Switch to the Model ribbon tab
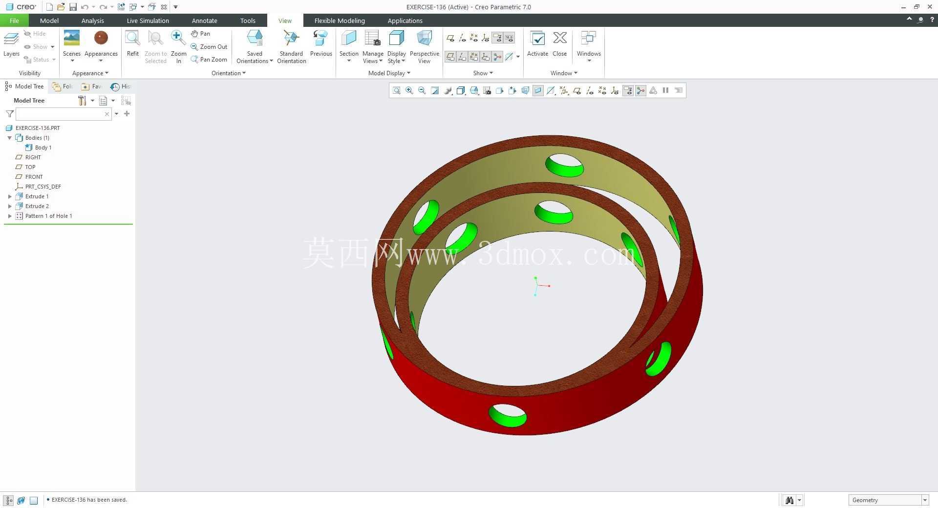938x508 pixels. click(49, 21)
